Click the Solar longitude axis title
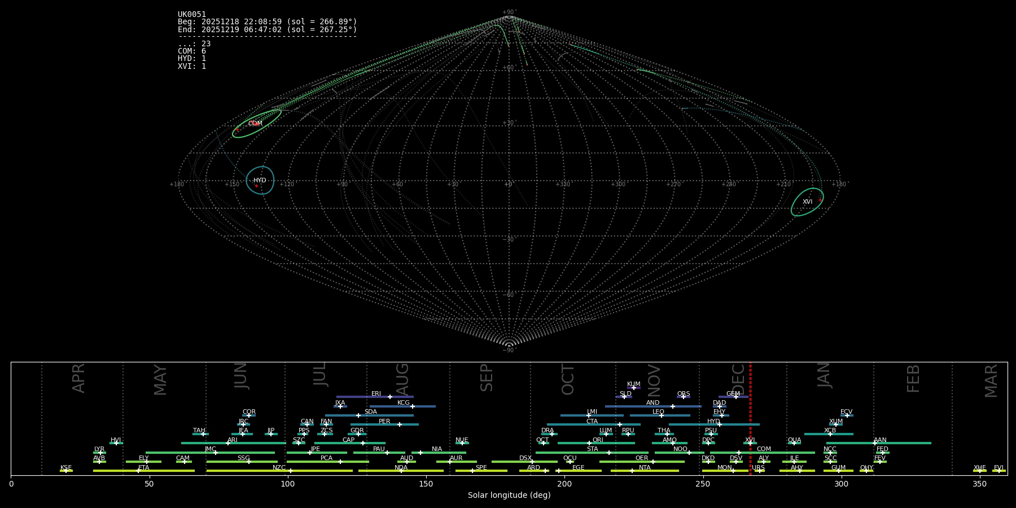This screenshot has height=508, width=1016. coord(509,496)
